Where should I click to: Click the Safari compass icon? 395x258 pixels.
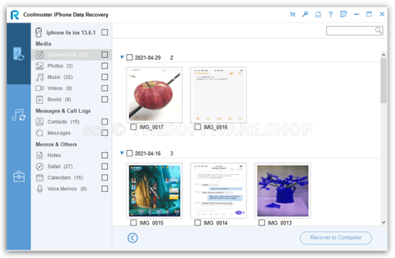pyautogui.click(x=40, y=166)
